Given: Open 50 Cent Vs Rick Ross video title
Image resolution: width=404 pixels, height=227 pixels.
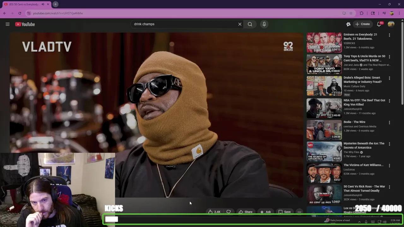Looking at the screenshot, I should pyautogui.click(x=364, y=189).
